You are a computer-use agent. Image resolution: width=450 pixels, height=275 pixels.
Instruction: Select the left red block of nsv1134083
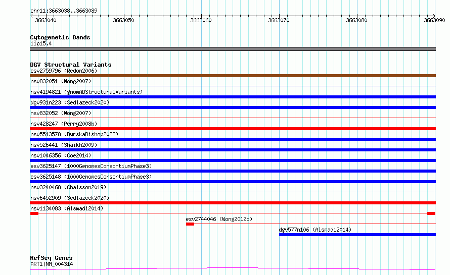click(34, 213)
